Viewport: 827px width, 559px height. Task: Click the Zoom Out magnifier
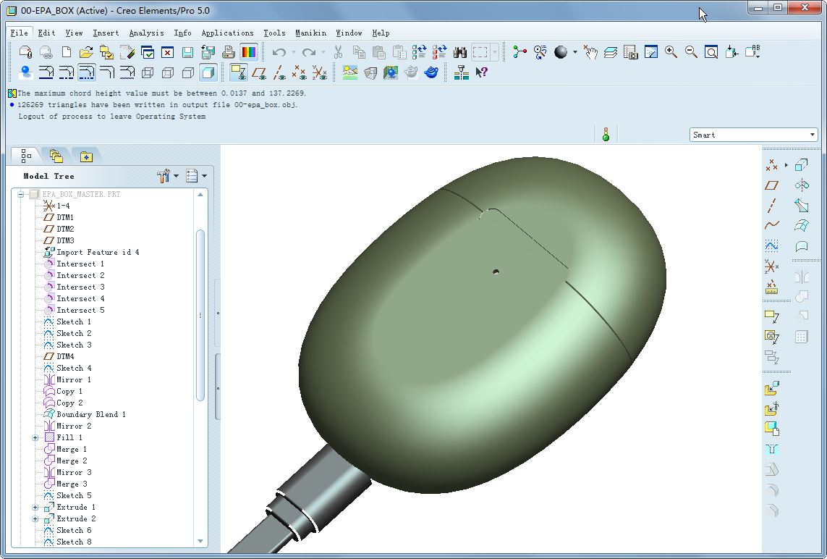click(x=691, y=51)
